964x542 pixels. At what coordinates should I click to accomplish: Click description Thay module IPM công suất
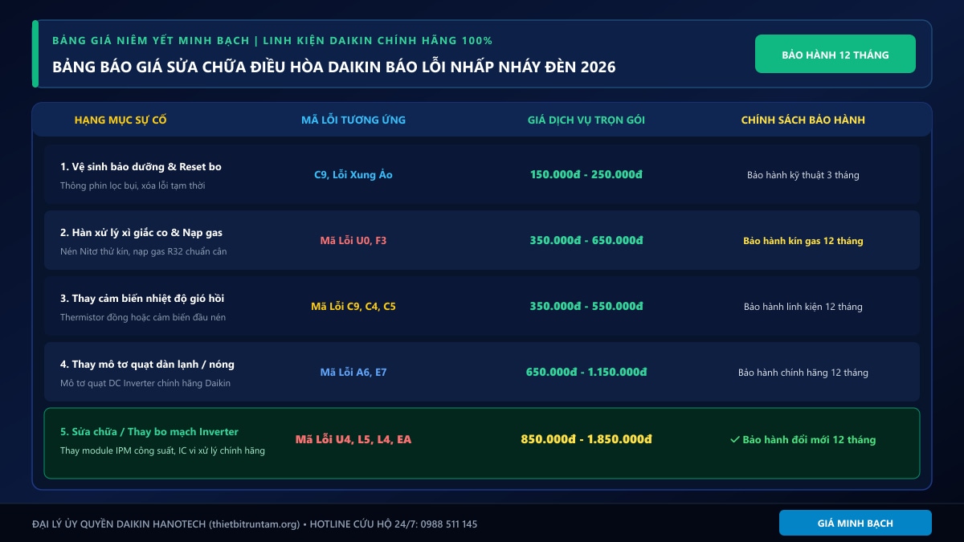click(162, 450)
